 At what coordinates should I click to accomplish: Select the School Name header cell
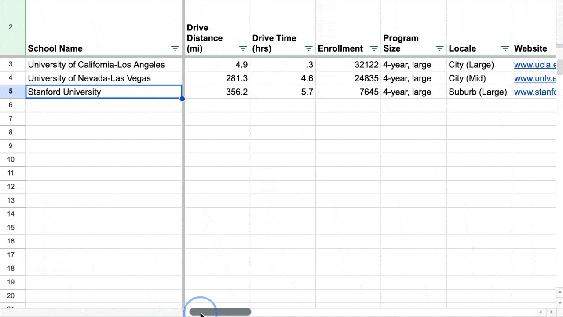pos(104,27)
